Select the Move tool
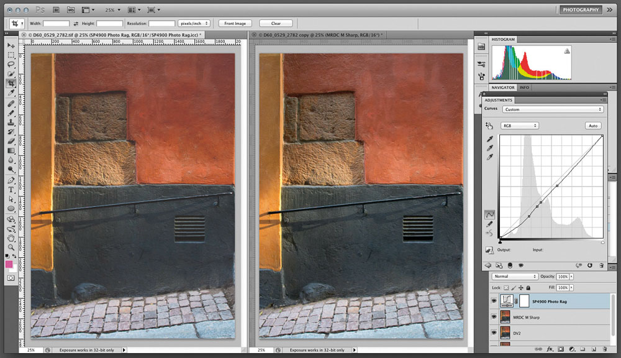Image resolution: width=621 pixels, height=358 pixels. click(11, 45)
